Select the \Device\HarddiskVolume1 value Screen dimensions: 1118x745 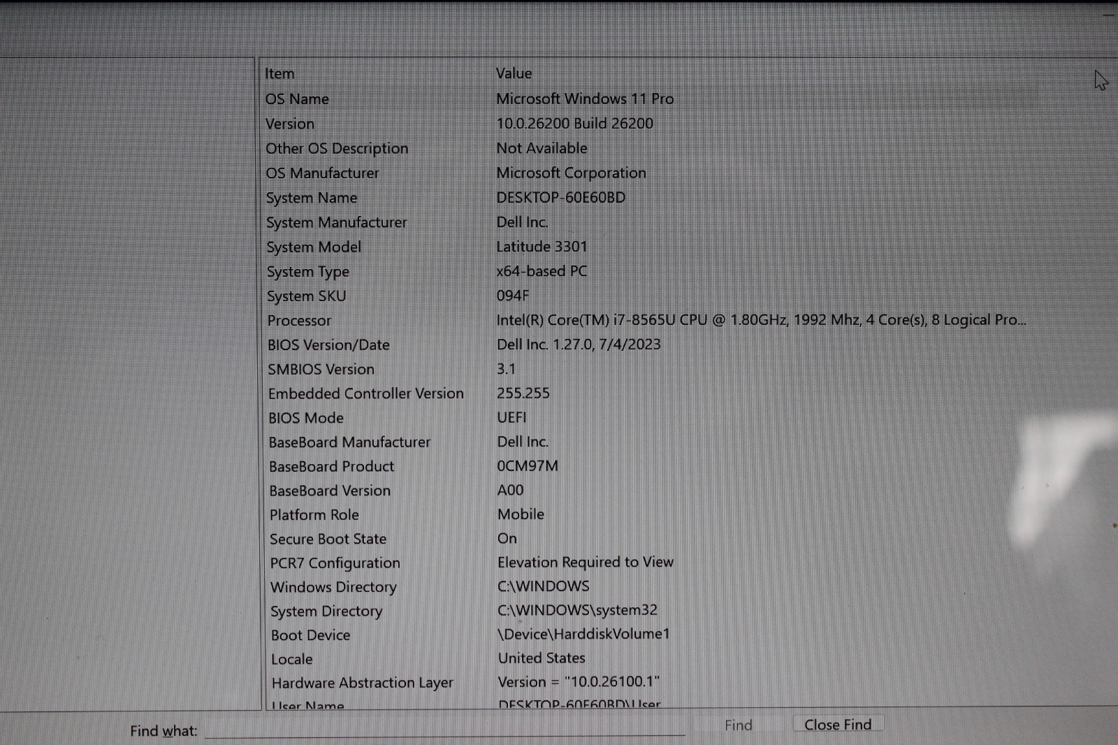click(x=583, y=635)
